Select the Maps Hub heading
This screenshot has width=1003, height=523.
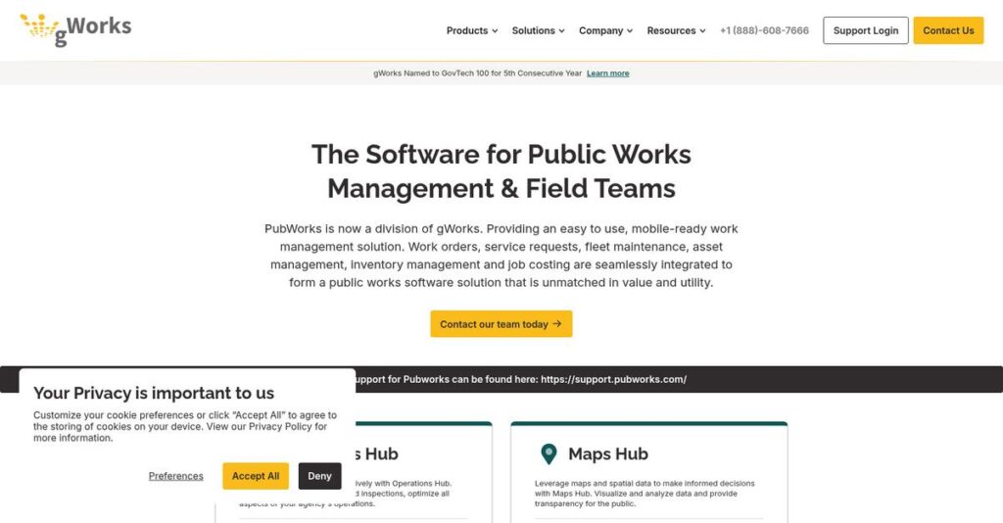607,453
